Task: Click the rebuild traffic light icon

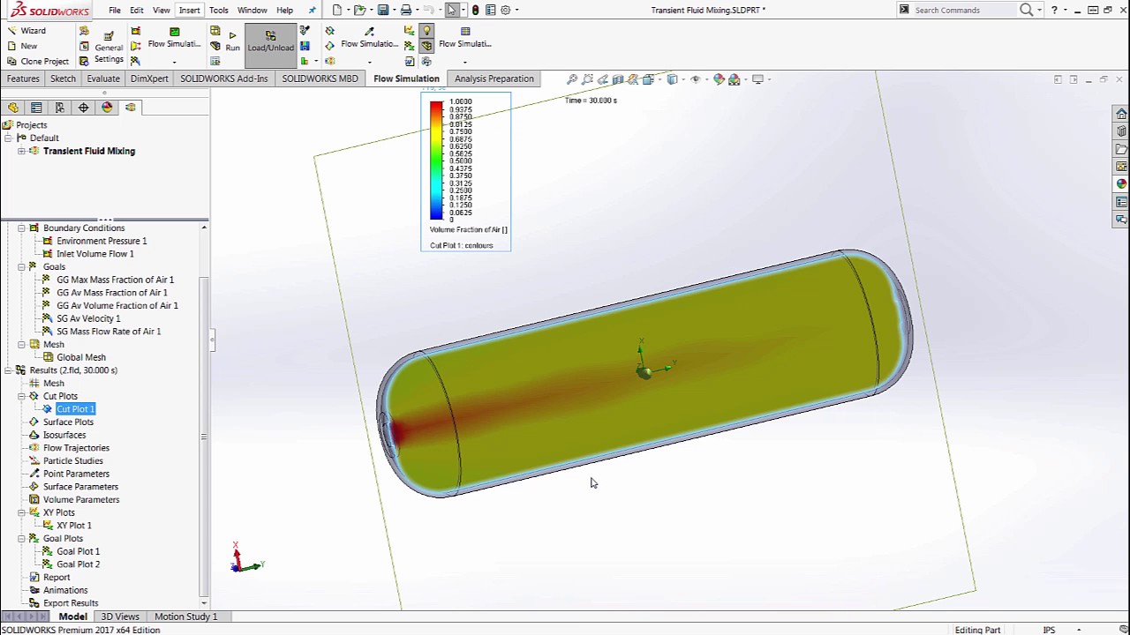Action: tap(476, 10)
